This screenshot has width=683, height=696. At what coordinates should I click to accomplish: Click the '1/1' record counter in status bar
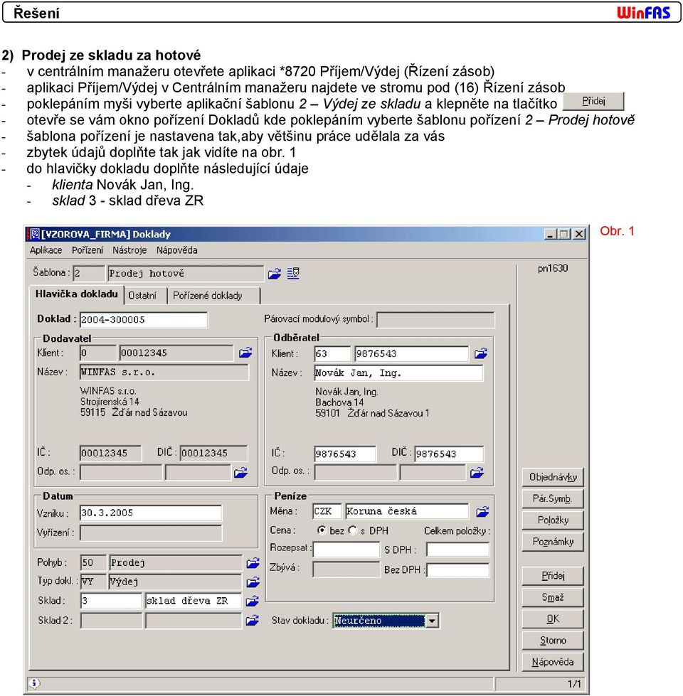(574, 684)
